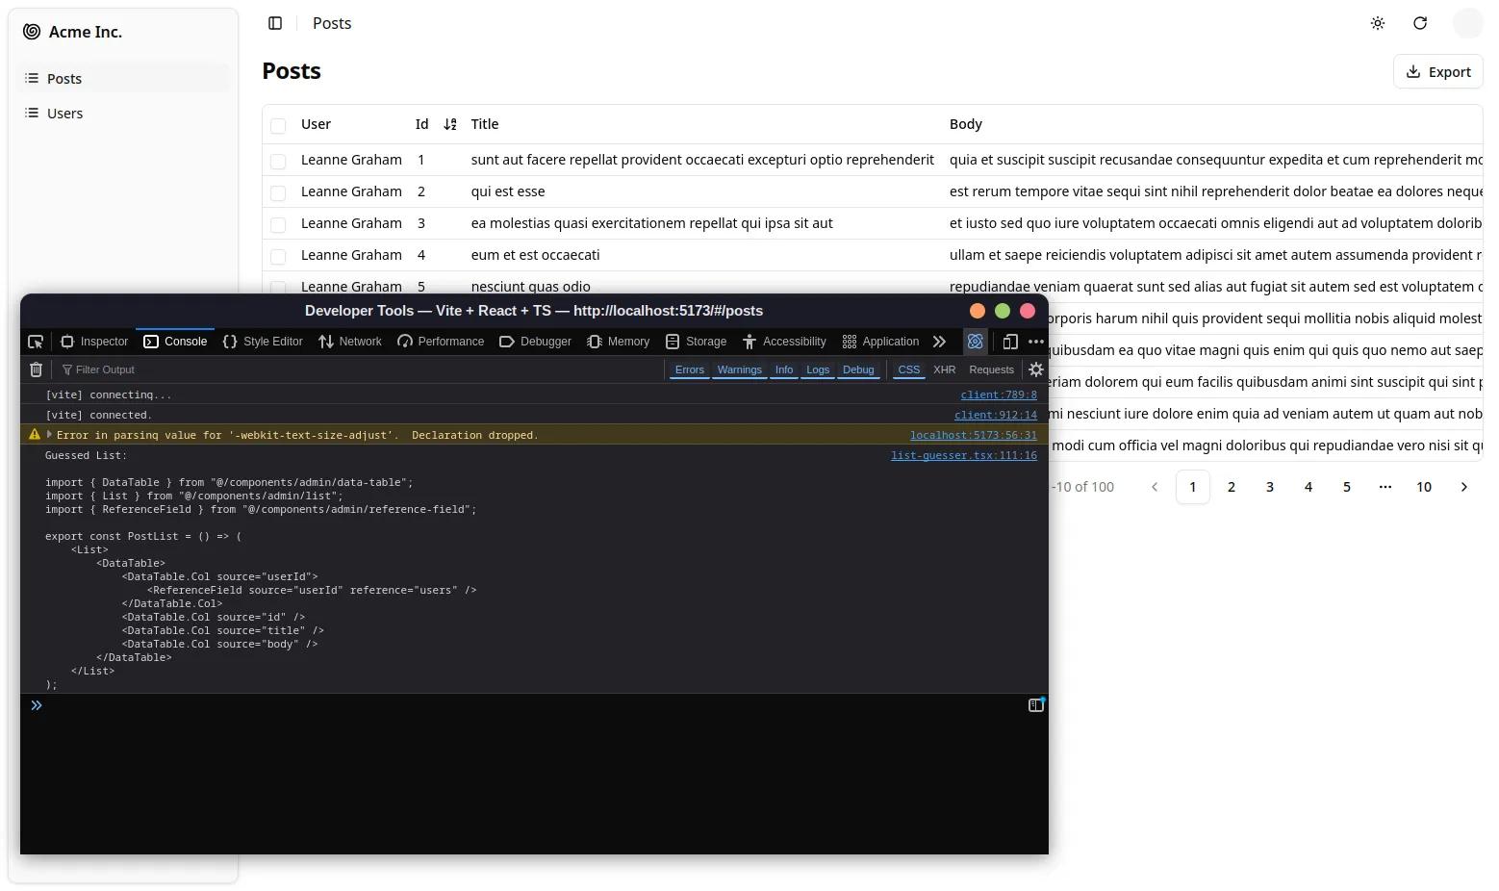Tick the checkbox for post row 3

[x=278, y=224]
